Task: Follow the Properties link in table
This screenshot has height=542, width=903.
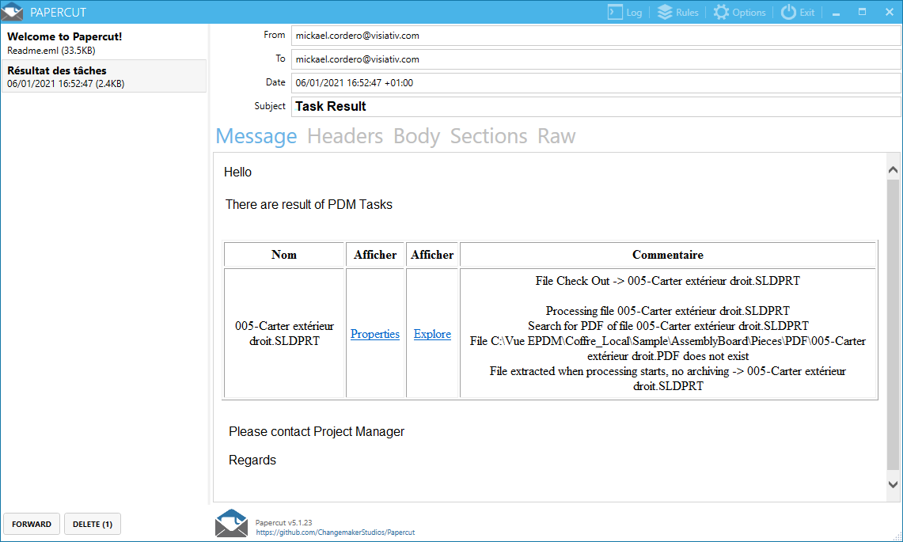Action: click(375, 334)
